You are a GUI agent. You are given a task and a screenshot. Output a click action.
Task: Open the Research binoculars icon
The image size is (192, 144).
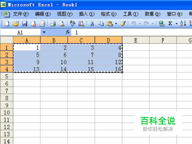pyautogui.click(x=81, y=23)
